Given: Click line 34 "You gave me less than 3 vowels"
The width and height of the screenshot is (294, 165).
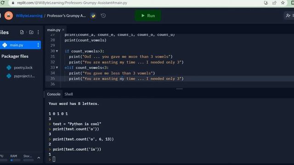Looking at the screenshot, I should [x=112, y=73].
